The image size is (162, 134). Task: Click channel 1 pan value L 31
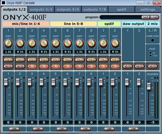coord(8,52)
